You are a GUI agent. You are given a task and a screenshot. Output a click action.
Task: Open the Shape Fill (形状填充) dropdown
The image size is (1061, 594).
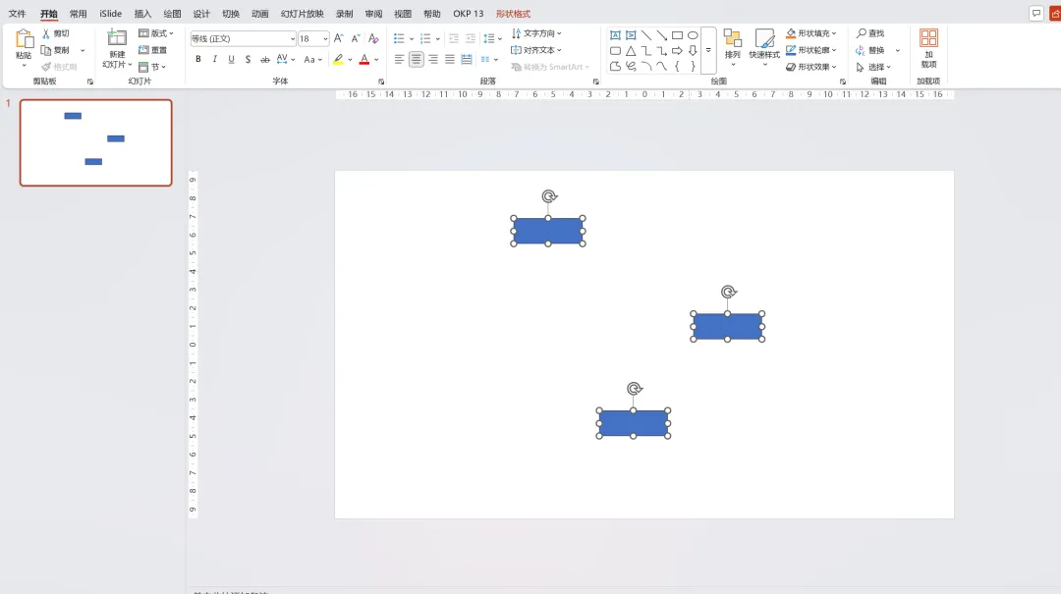pyautogui.click(x=811, y=33)
